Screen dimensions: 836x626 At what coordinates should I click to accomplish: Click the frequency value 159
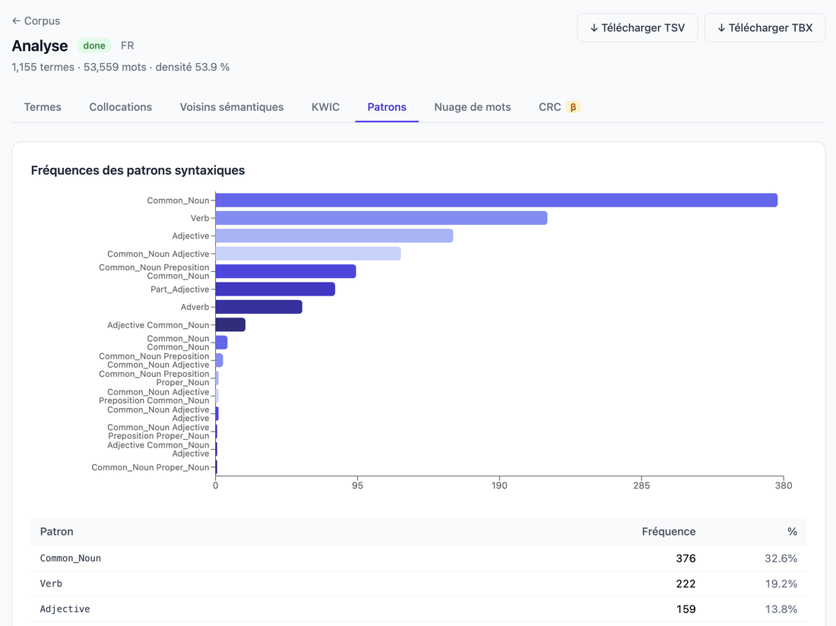(686, 609)
